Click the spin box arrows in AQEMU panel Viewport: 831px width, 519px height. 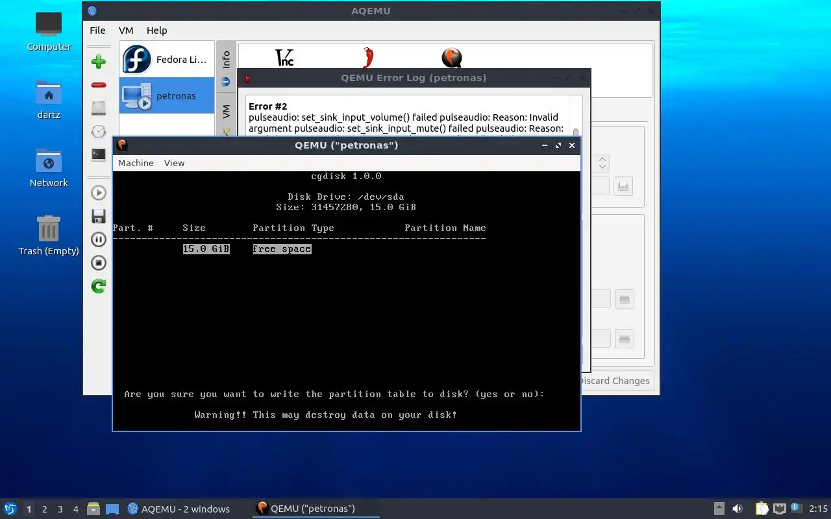602,163
